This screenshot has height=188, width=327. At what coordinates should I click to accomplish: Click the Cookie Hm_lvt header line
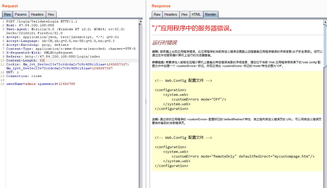68,64
